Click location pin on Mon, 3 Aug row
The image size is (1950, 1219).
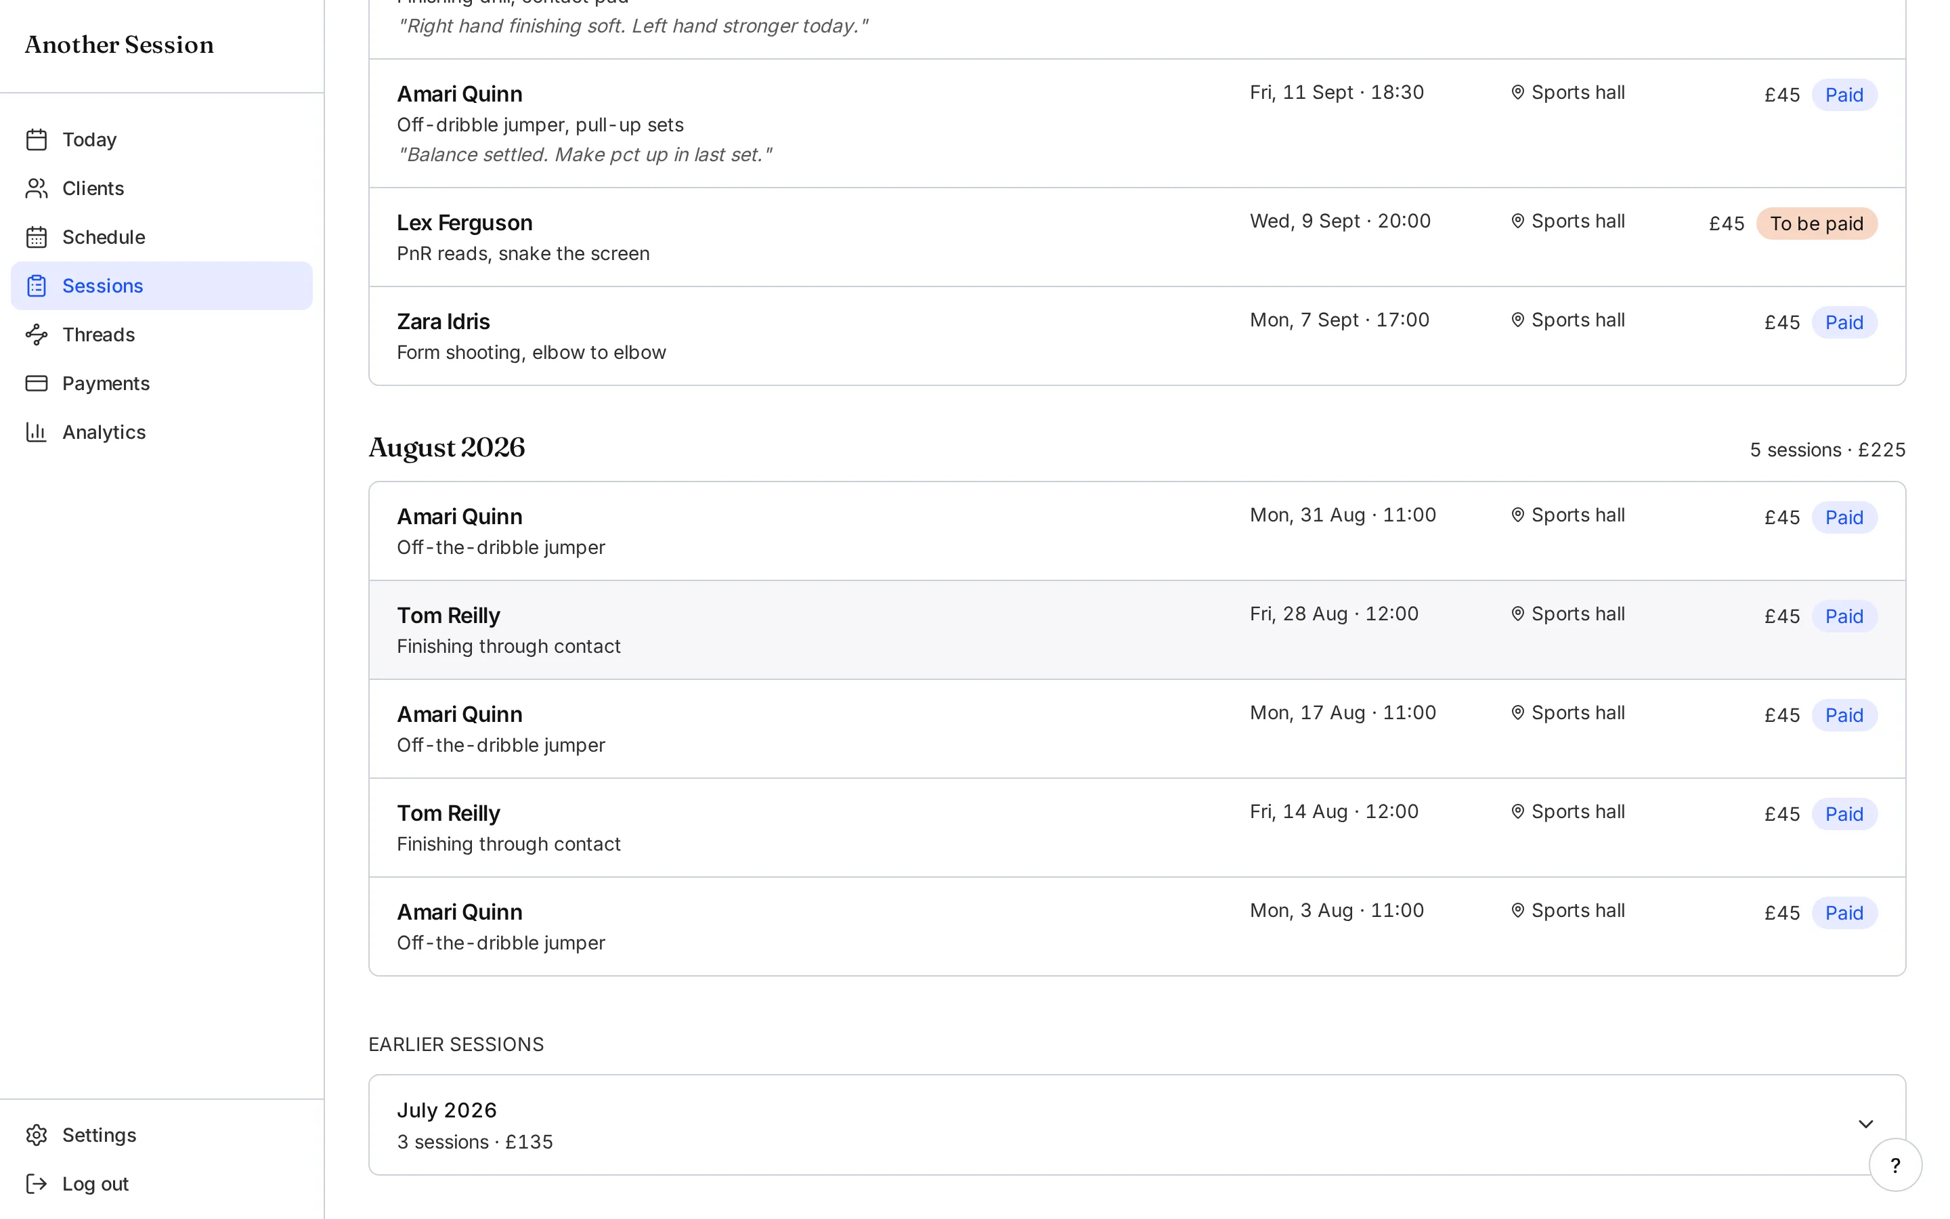[x=1517, y=910]
